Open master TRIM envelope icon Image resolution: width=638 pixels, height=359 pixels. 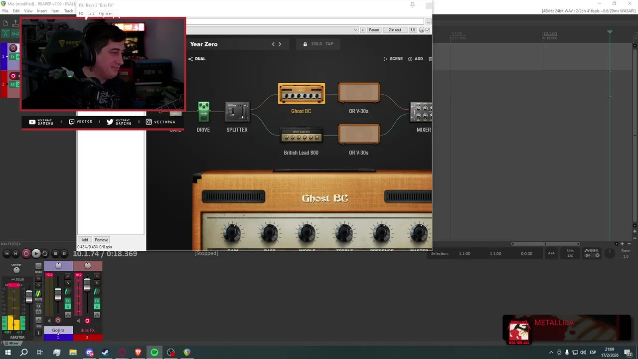[x=38, y=320]
